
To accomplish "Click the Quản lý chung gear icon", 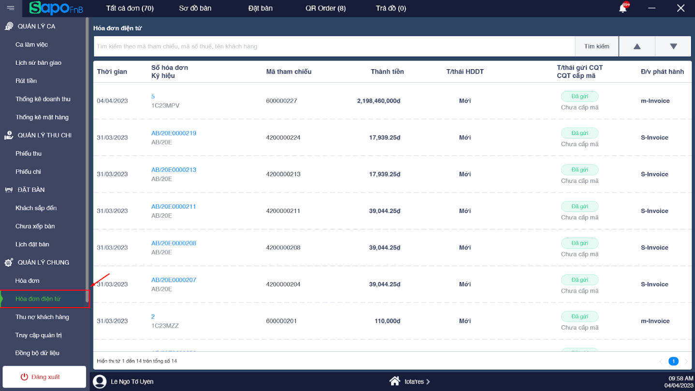I will (9, 263).
